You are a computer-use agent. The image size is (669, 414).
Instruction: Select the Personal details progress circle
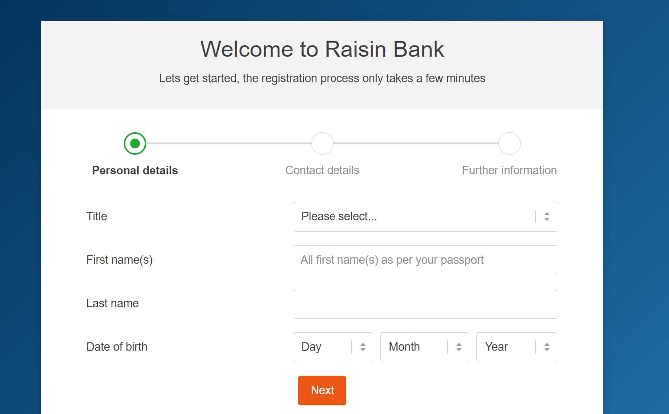tap(135, 143)
